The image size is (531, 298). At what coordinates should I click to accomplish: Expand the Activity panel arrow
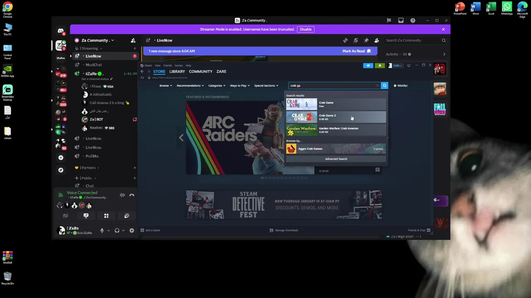(x=444, y=54)
